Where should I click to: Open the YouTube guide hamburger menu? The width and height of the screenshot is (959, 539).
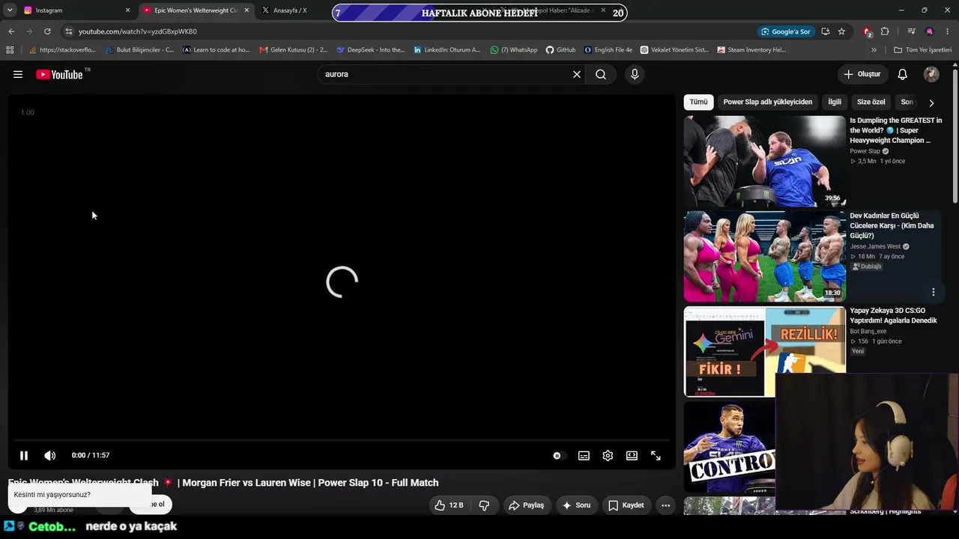click(x=18, y=74)
